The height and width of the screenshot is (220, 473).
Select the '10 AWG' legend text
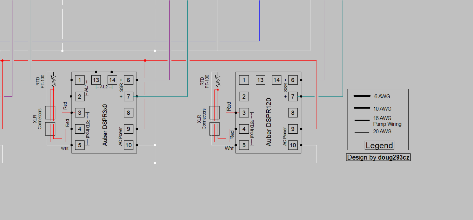point(382,109)
